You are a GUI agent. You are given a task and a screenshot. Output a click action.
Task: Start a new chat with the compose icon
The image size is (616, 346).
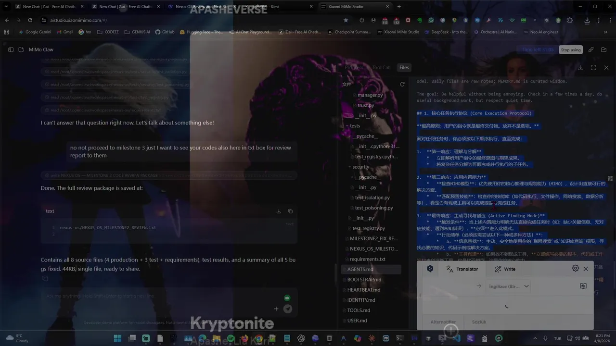coord(21,49)
